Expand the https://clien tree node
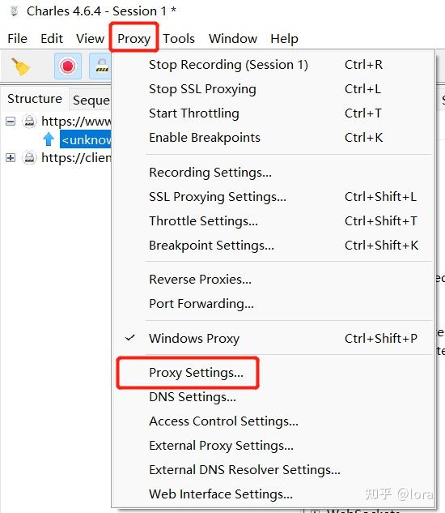 [11, 158]
